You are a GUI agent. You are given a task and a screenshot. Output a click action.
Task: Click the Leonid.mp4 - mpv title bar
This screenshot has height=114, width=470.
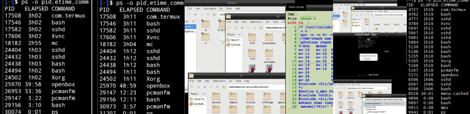click(x=369, y=35)
